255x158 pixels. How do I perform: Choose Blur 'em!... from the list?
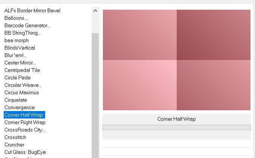[x=15, y=55]
